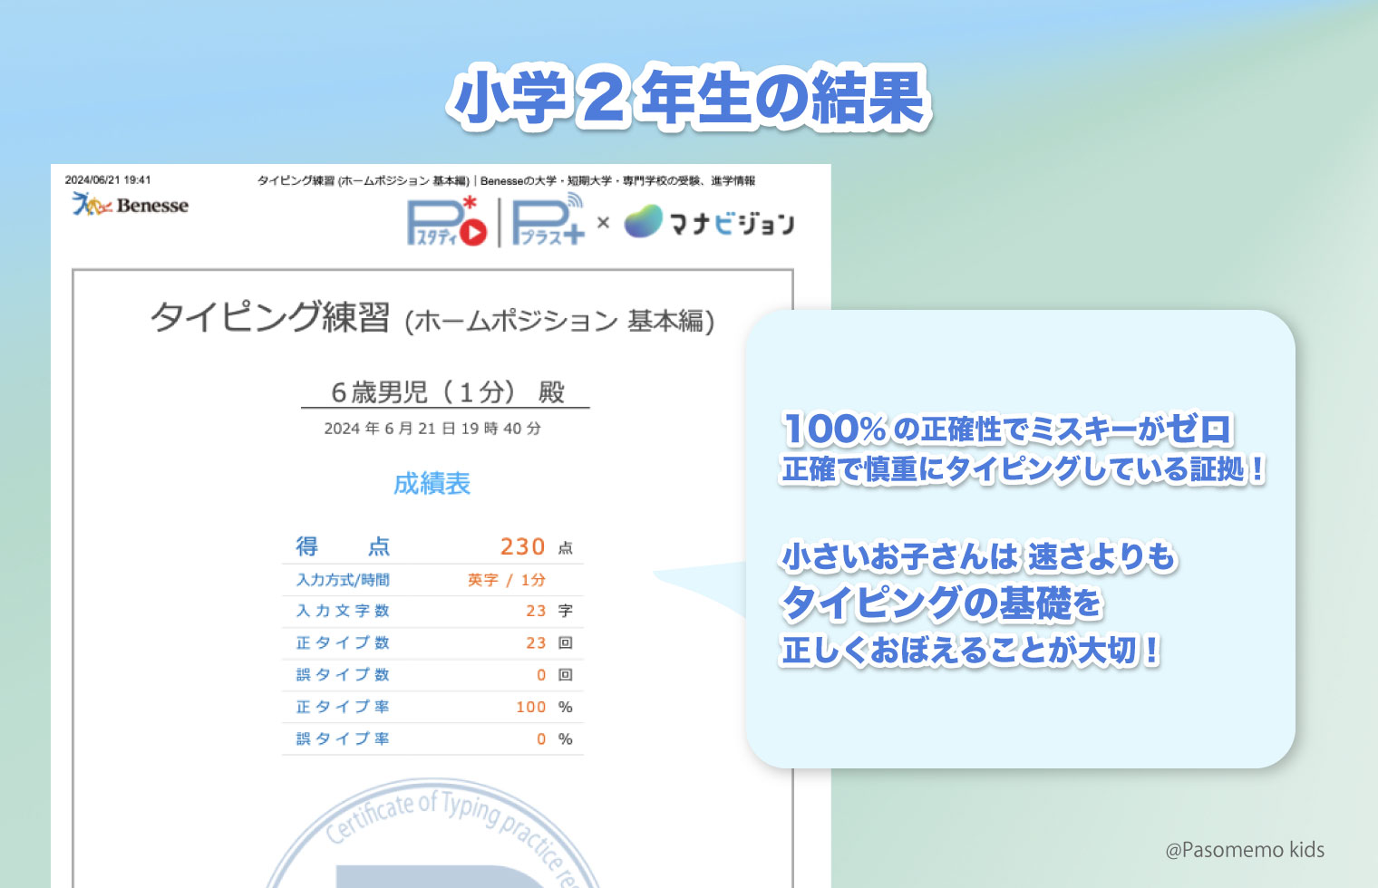Viewport: 1378px width, 888px height.
Task: Click the 正しくおぼえることが大切 line
Action: (x=971, y=650)
